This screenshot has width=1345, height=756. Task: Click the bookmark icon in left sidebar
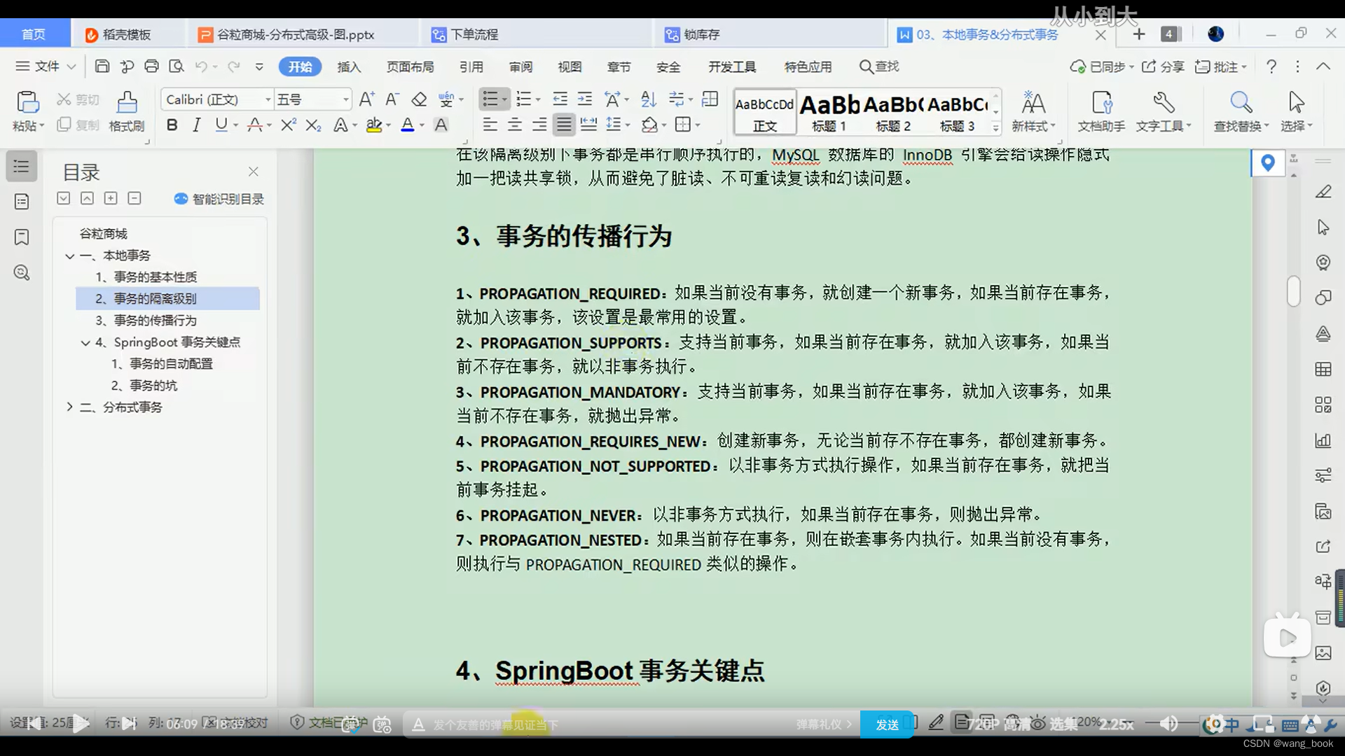pos(22,237)
